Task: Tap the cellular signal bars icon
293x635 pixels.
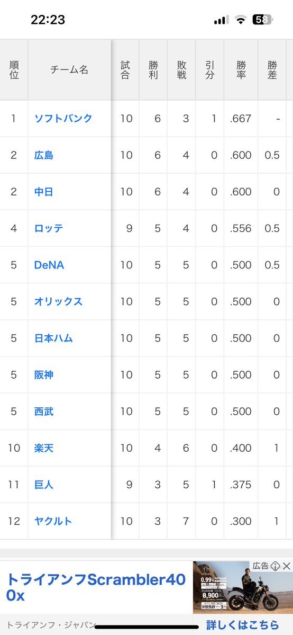Action: click(x=222, y=20)
